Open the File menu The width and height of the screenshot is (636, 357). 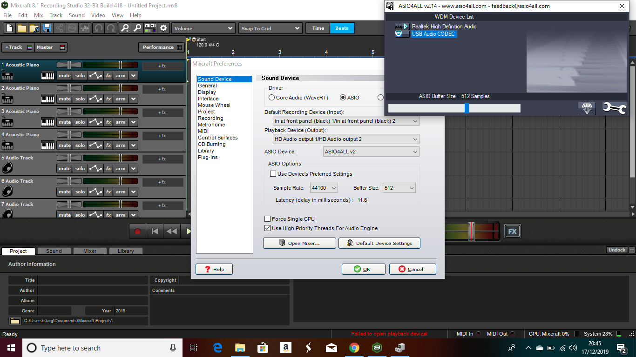point(7,15)
